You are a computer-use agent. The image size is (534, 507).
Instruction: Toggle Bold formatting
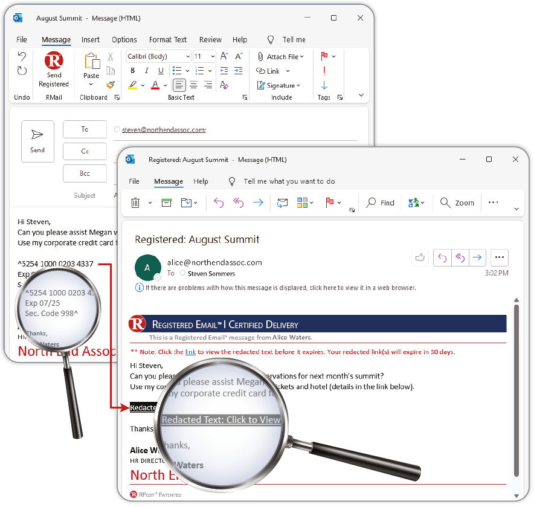[132, 71]
